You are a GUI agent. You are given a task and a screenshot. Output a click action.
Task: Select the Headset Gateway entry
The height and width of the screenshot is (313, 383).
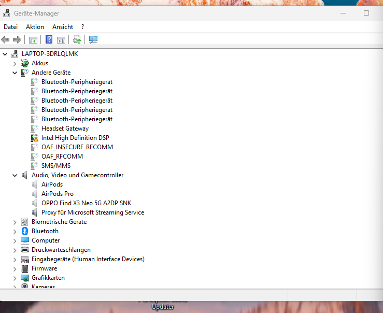(65, 129)
